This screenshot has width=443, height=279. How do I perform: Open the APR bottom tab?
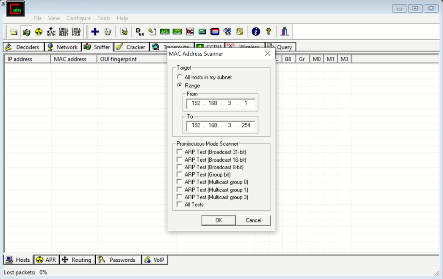click(x=47, y=260)
